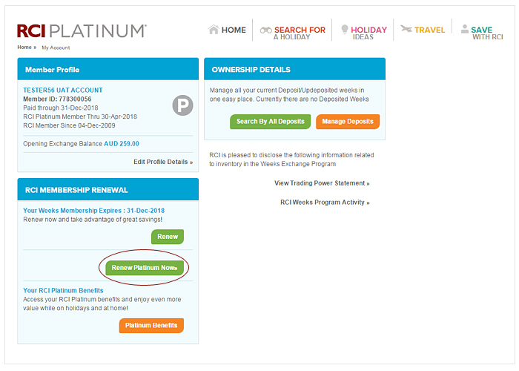Open the Platinum Benefits button
The height and width of the screenshot is (371, 519).
coord(151,325)
